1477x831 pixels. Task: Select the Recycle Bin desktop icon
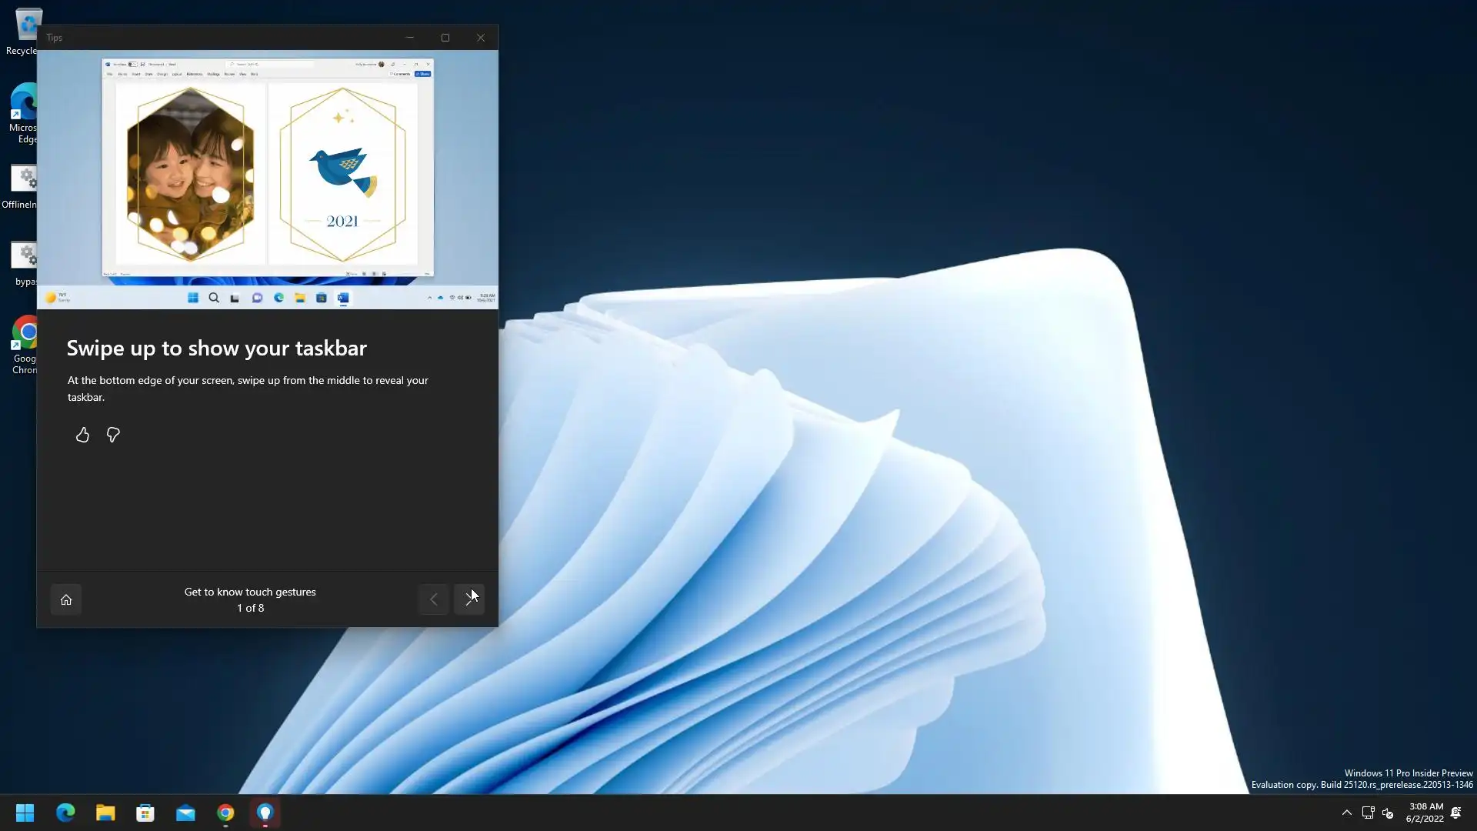click(25, 31)
